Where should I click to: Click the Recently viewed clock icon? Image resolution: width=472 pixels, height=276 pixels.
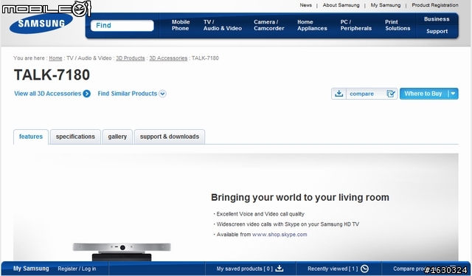pos(364,269)
